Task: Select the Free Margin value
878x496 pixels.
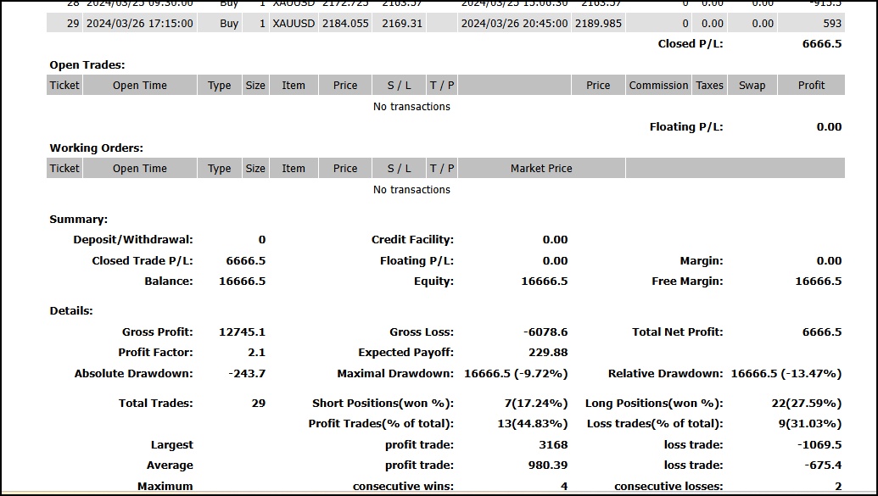Action: point(818,281)
